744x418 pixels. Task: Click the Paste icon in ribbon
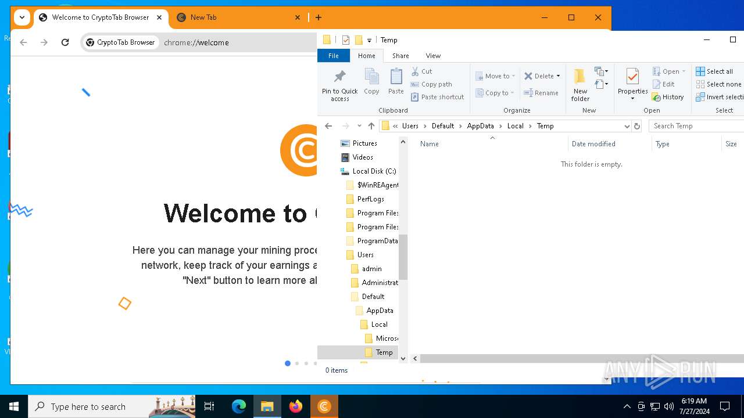[x=396, y=77]
